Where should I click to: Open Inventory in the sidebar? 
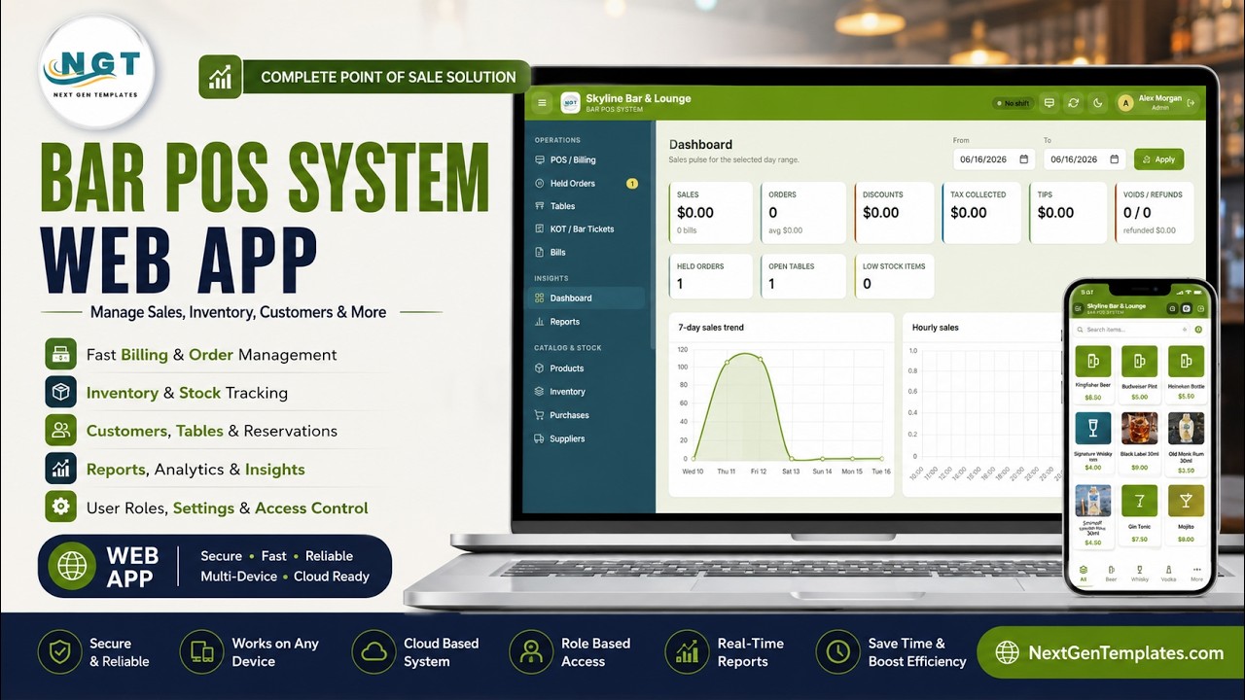(x=587, y=392)
